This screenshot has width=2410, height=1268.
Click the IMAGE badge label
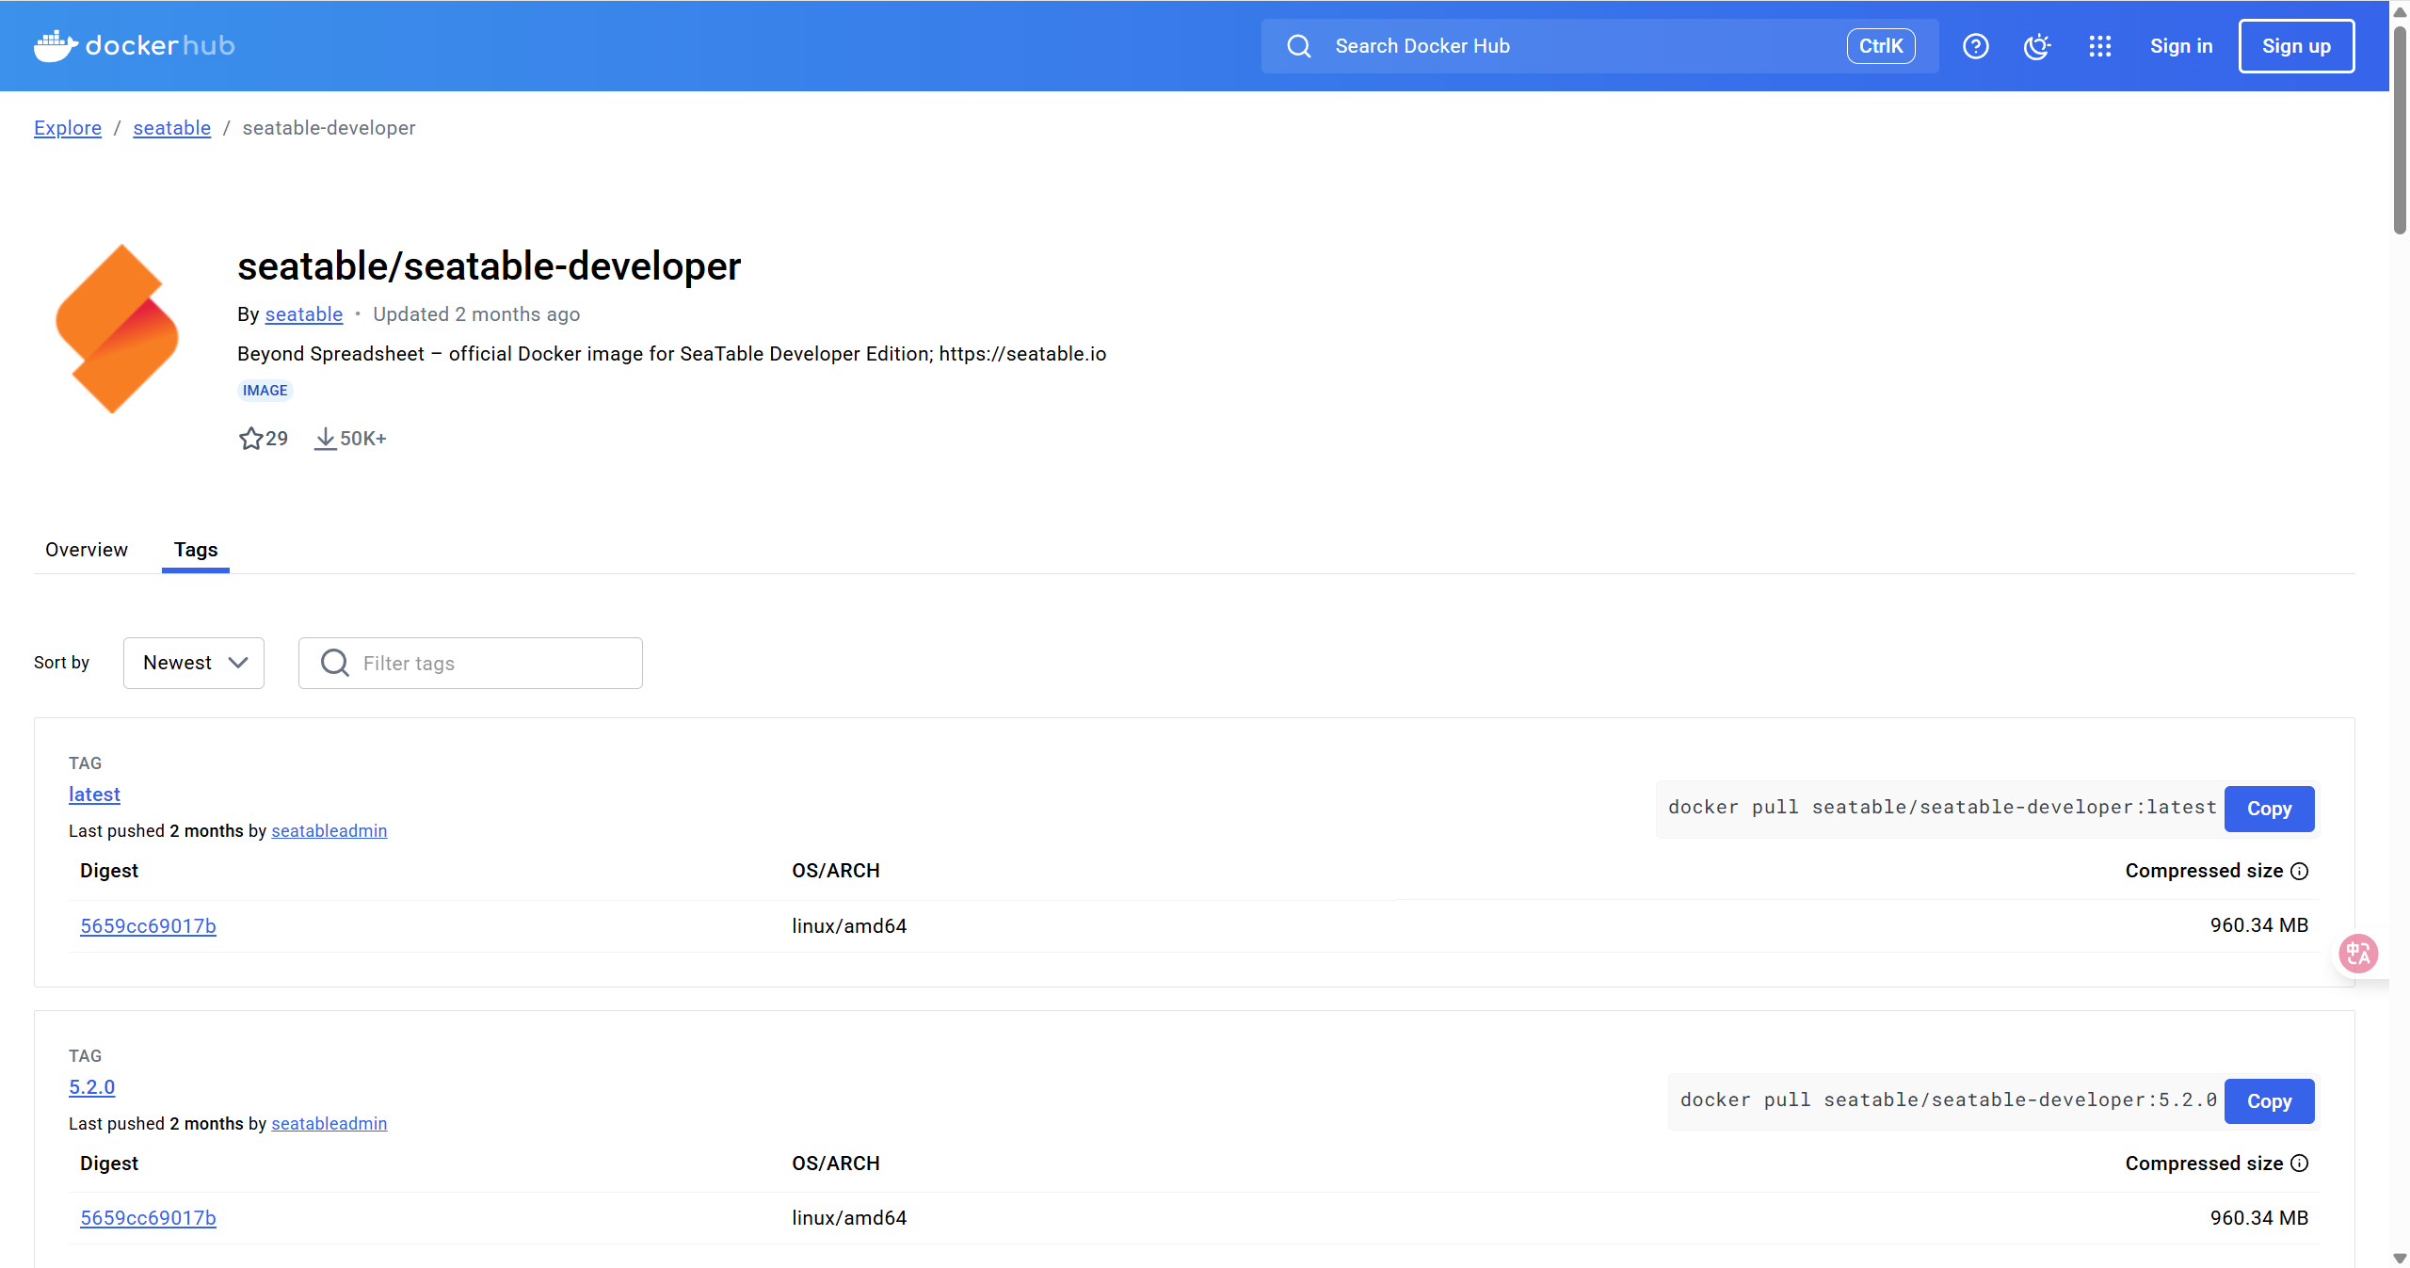[265, 391]
